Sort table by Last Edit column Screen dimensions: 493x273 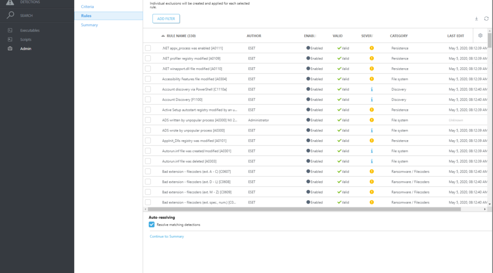455,36
